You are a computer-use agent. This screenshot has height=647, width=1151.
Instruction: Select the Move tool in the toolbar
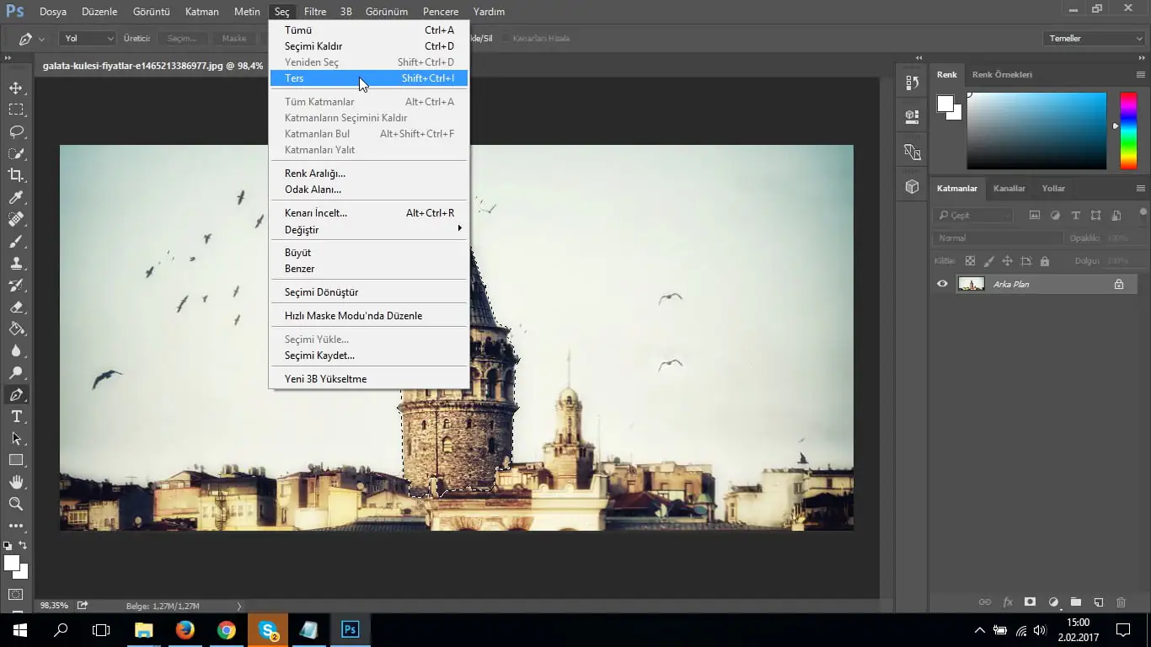point(16,88)
